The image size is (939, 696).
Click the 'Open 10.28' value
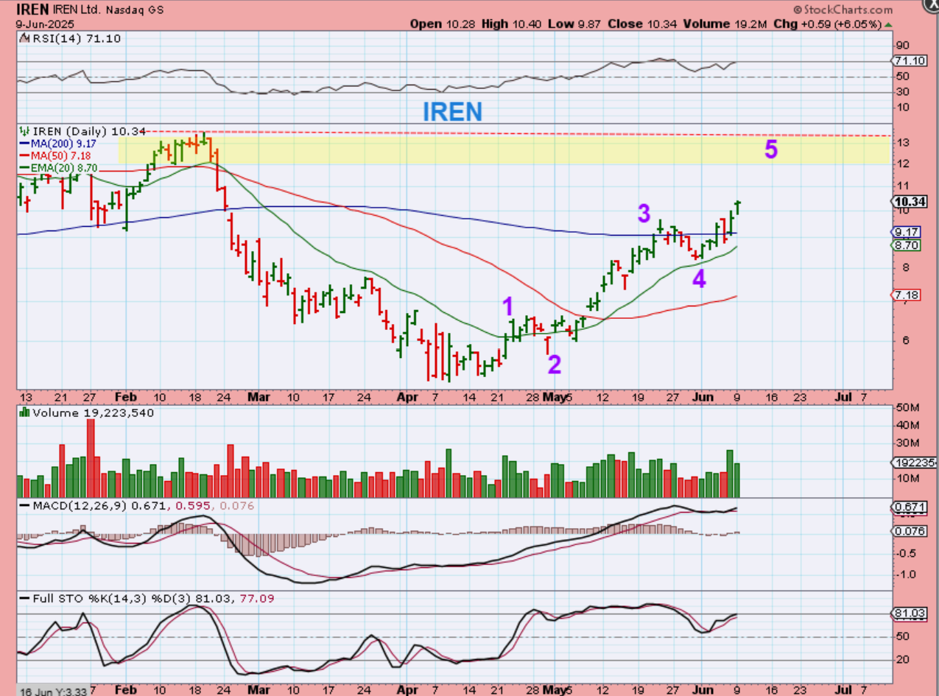(x=443, y=24)
